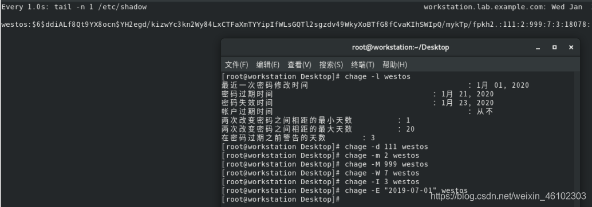Image resolution: width=592 pixels, height=207 pixels.
Task: Click the 'chage -E "2019-07-01" westos' command
Action: [x=406, y=190]
